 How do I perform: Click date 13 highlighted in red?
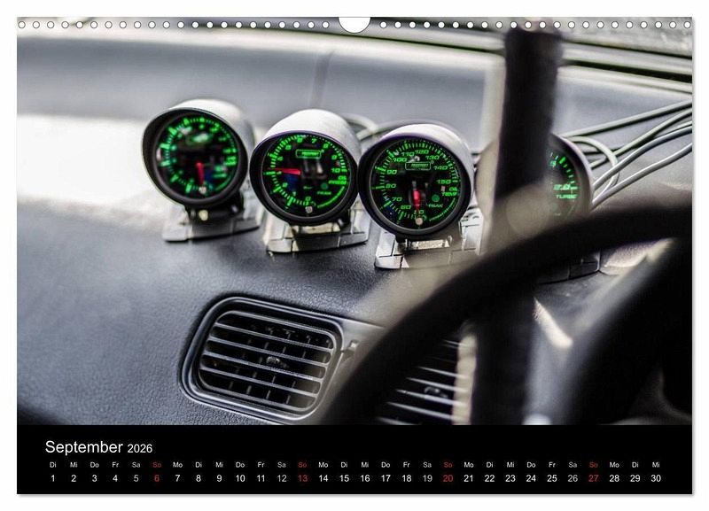coord(302,478)
